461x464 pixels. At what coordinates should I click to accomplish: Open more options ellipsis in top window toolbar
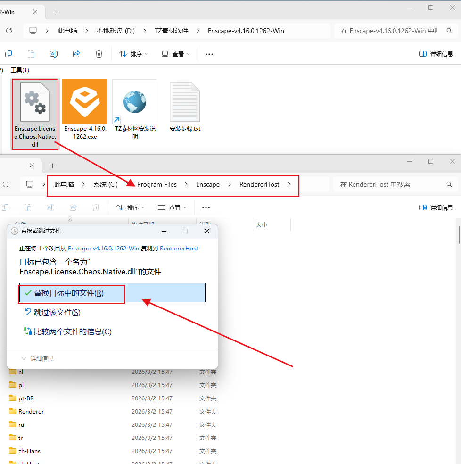coord(209,54)
